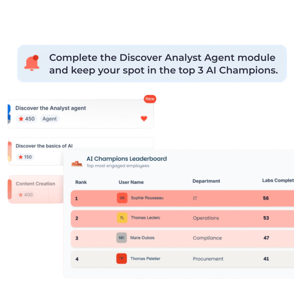Click the heart favorite icon on Analyst agent card
The image size is (294, 294).
point(144,119)
